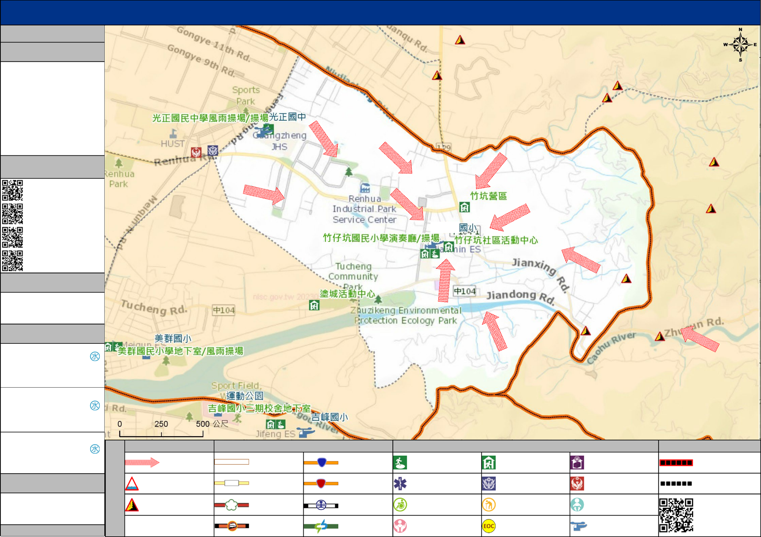
Task: Click the 光正國民中學風雨操場/操場 label
Action: pyautogui.click(x=210, y=118)
